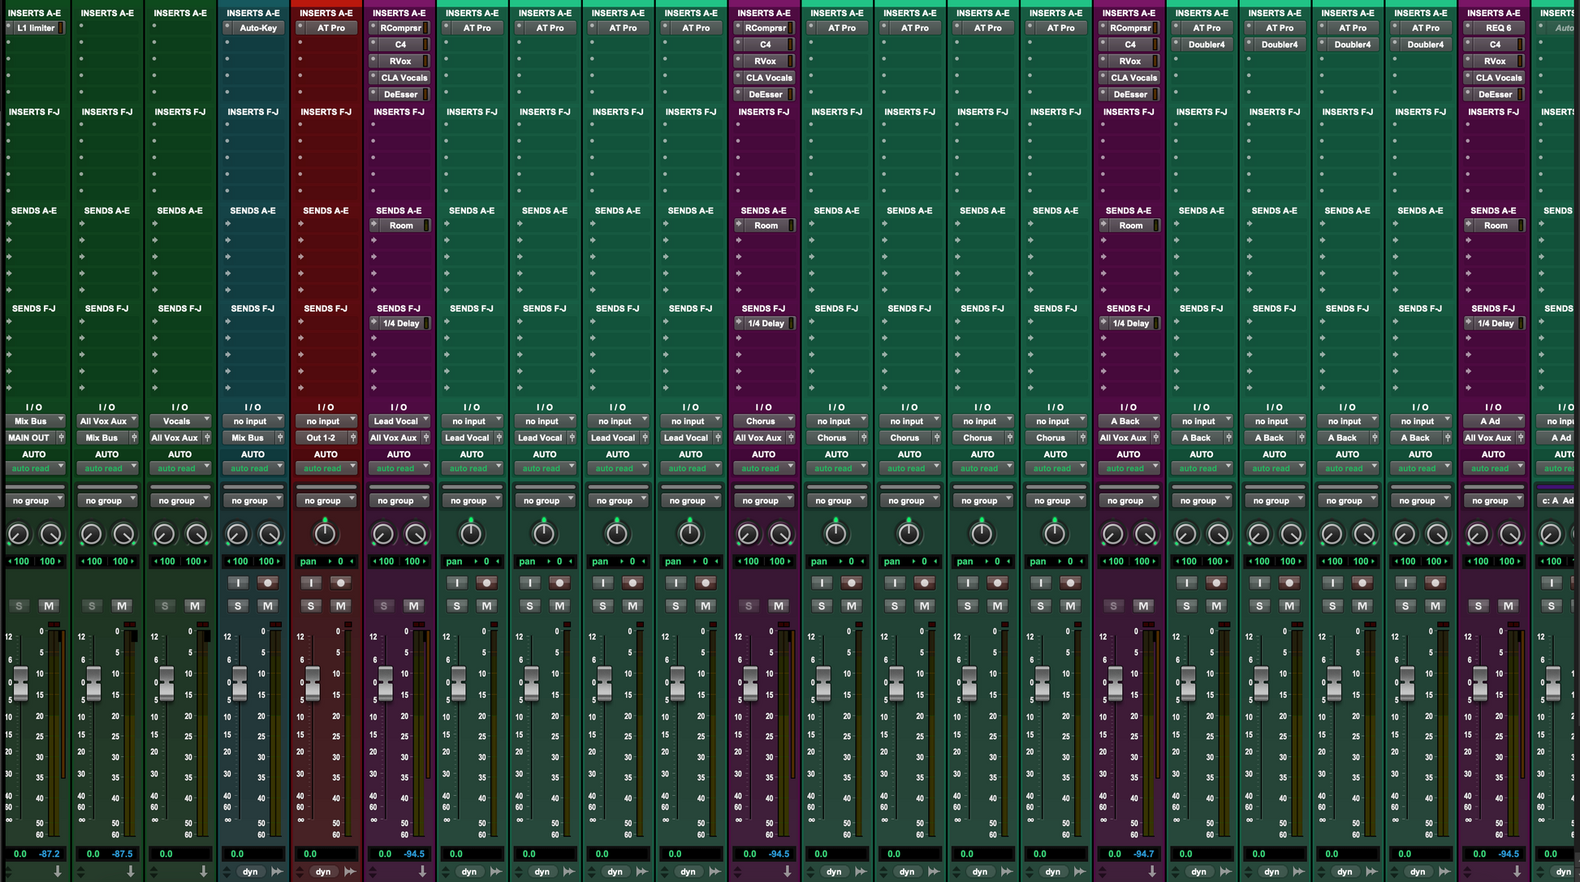
Task: Click the volume fader on the MAIN OUT track
Action: point(20,682)
